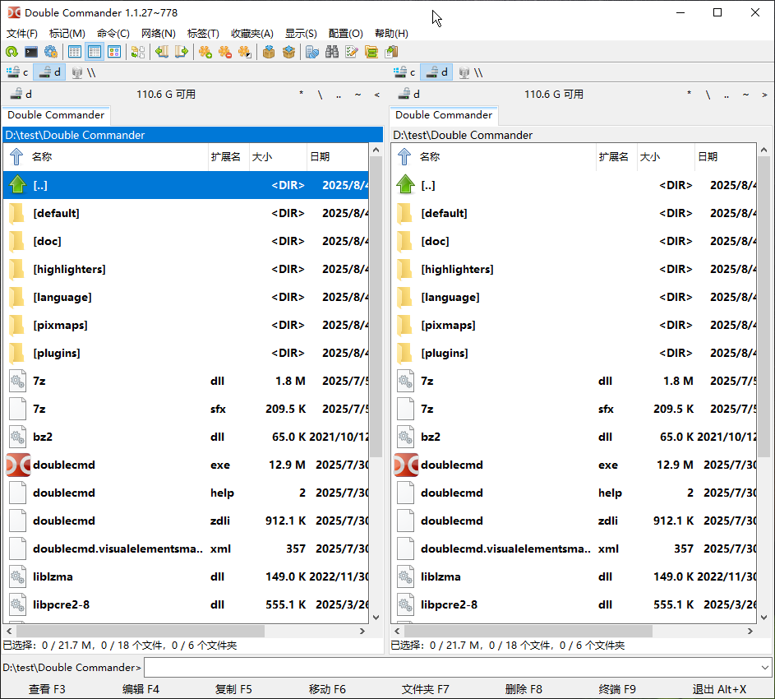The height and width of the screenshot is (699, 775).
Task: Click 删除 F8 button
Action: 524,689
